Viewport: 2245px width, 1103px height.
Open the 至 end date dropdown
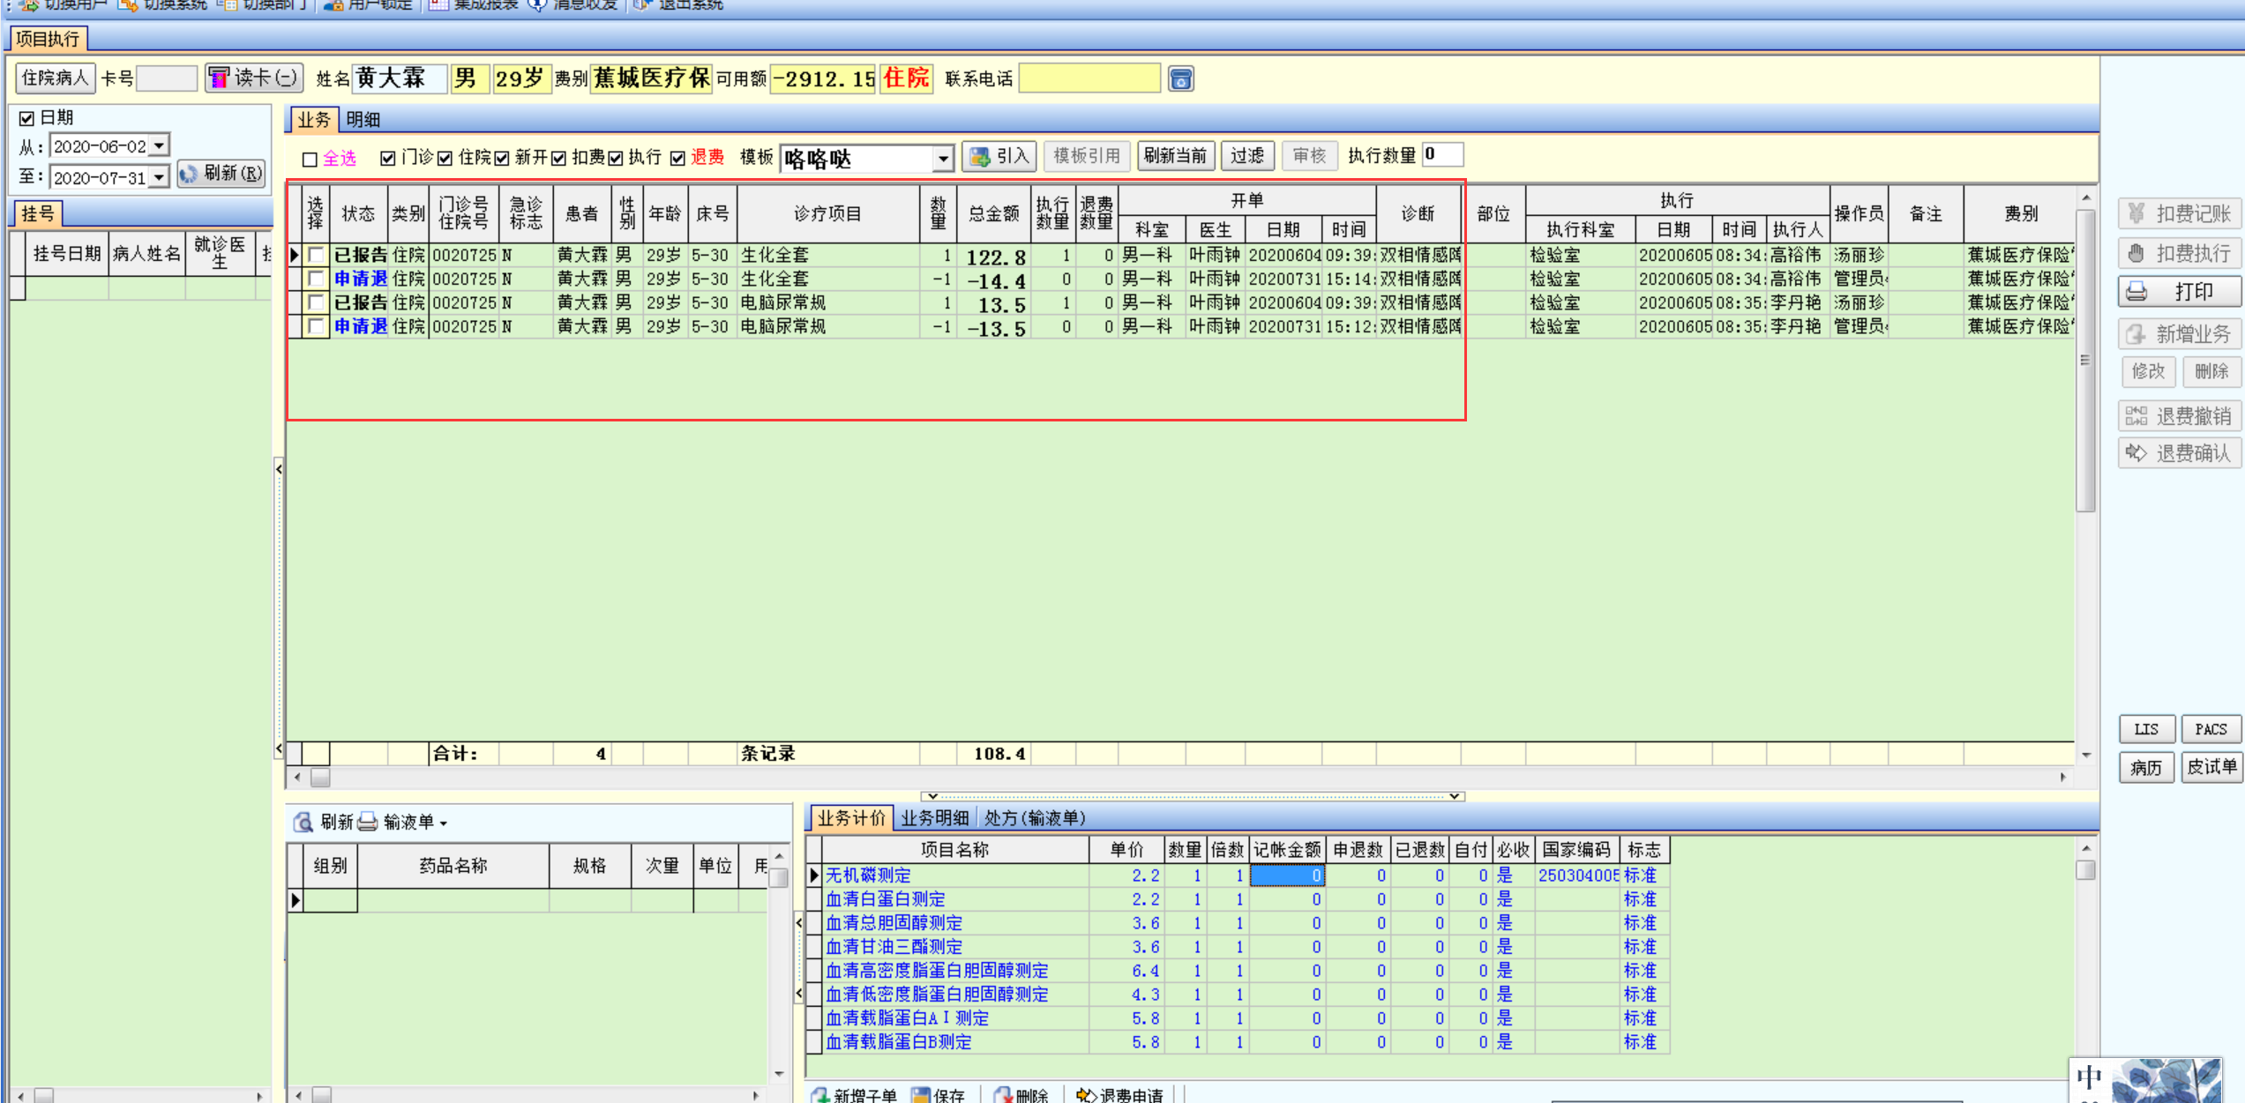pos(159,177)
